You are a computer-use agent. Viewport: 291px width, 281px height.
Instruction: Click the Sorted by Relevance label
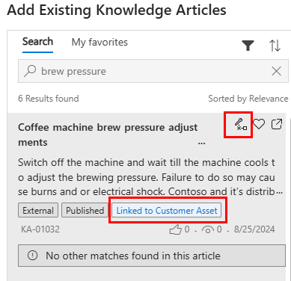[x=248, y=99]
